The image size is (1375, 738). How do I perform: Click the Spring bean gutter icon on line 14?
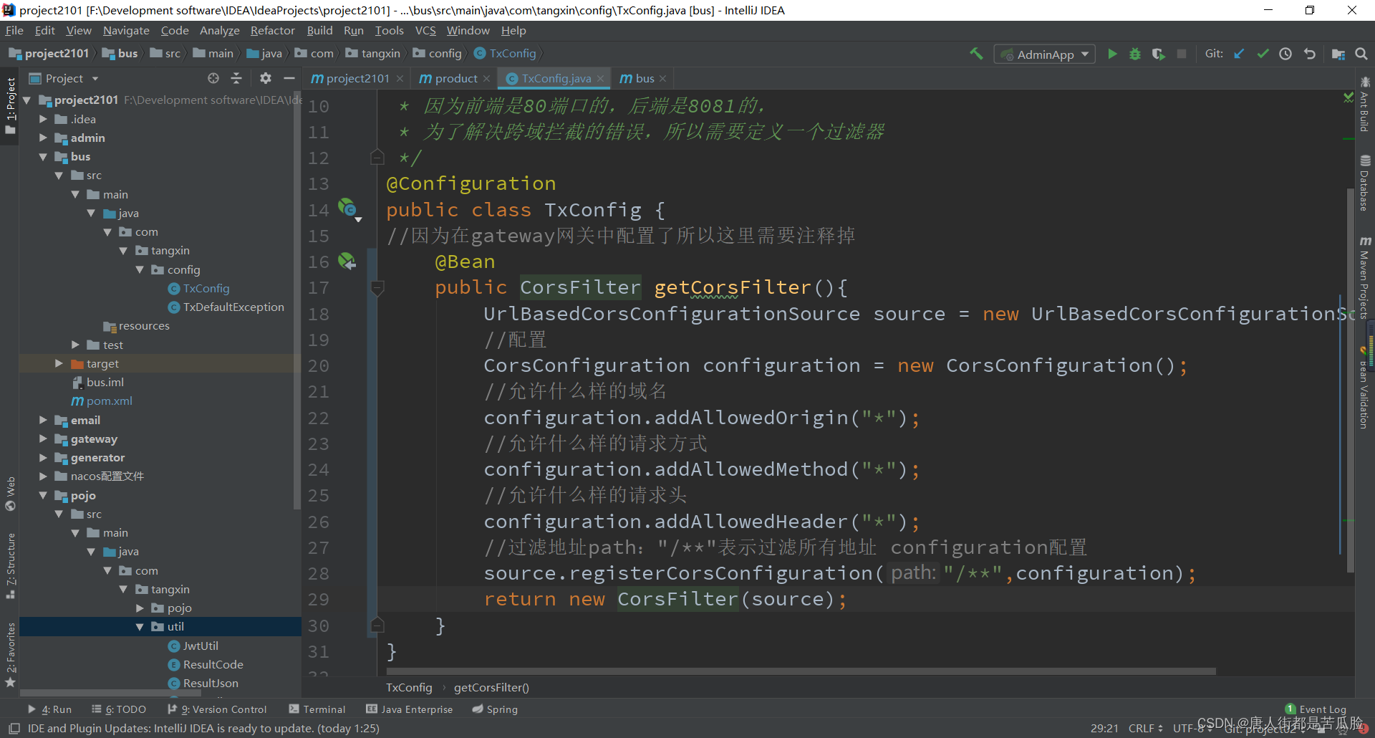click(347, 208)
